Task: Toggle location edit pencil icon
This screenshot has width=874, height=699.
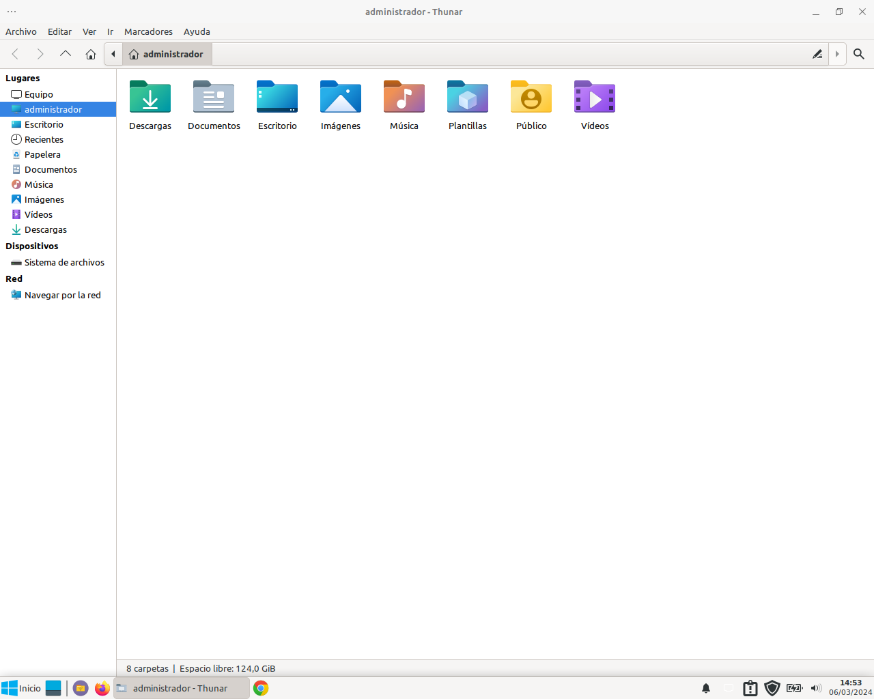Action: click(817, 54)
